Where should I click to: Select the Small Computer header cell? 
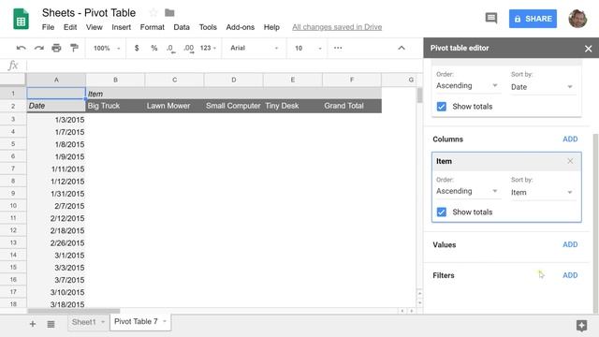(233, 106)
